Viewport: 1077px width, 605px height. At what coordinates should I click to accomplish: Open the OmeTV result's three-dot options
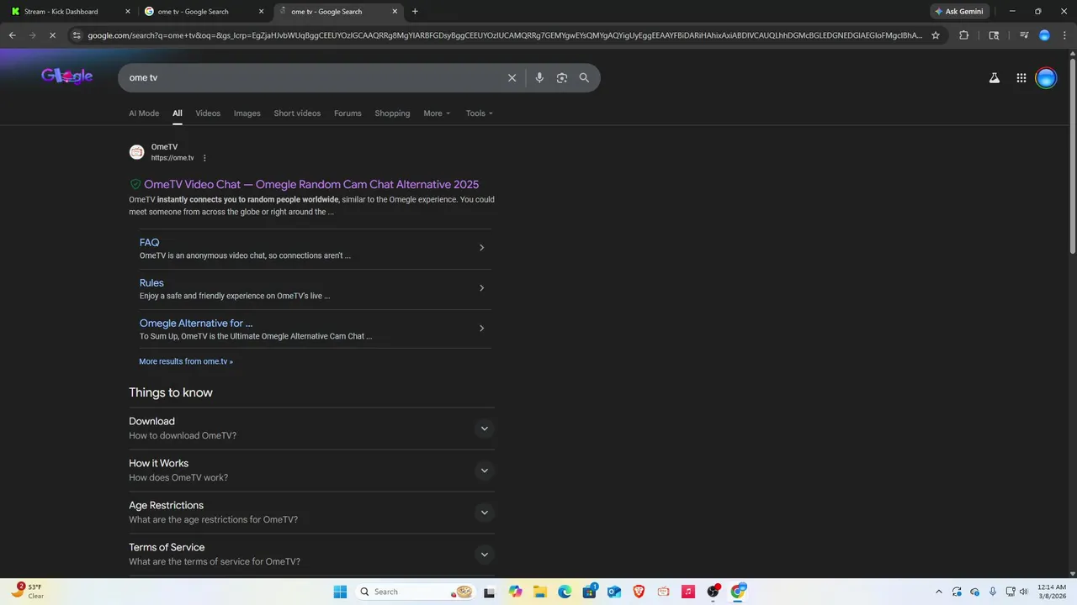[204, 158]
